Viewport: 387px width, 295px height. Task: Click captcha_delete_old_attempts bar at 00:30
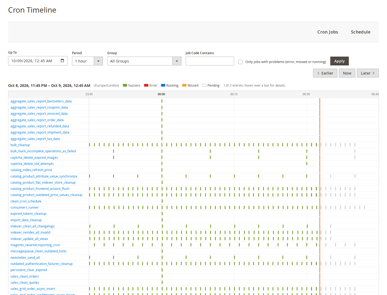pos(307,164)
